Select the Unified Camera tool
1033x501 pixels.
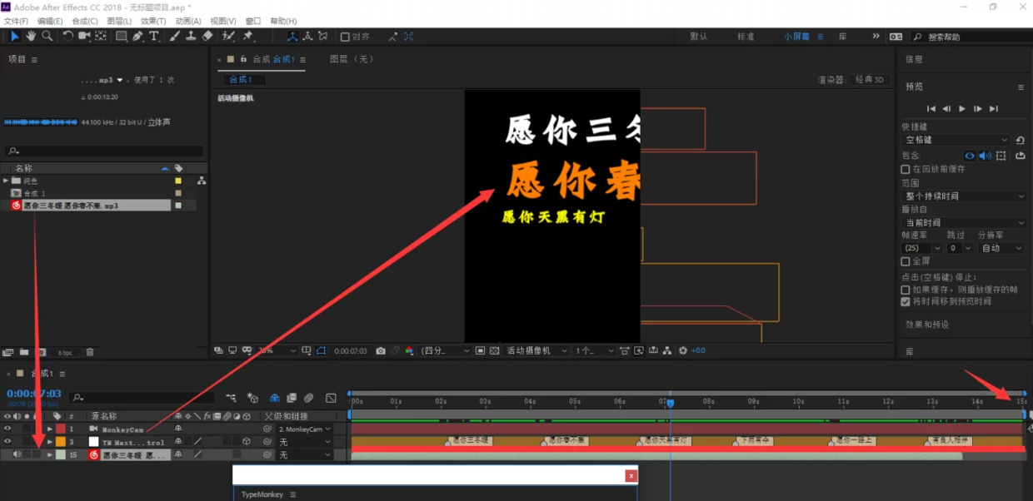point(84,37)
